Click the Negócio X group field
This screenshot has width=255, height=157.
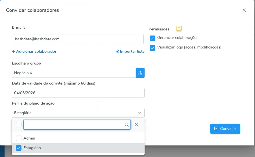point(74,73)
